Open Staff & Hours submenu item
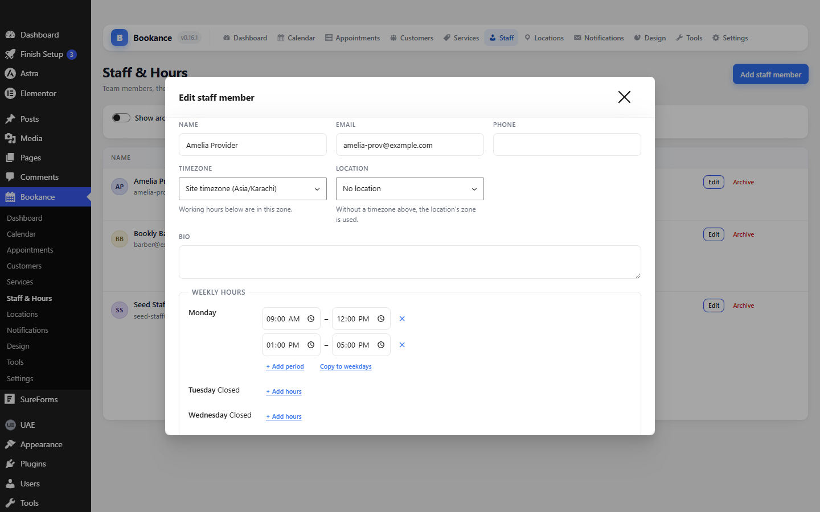Viewport: 820px width, 512px height. (46, 298)
